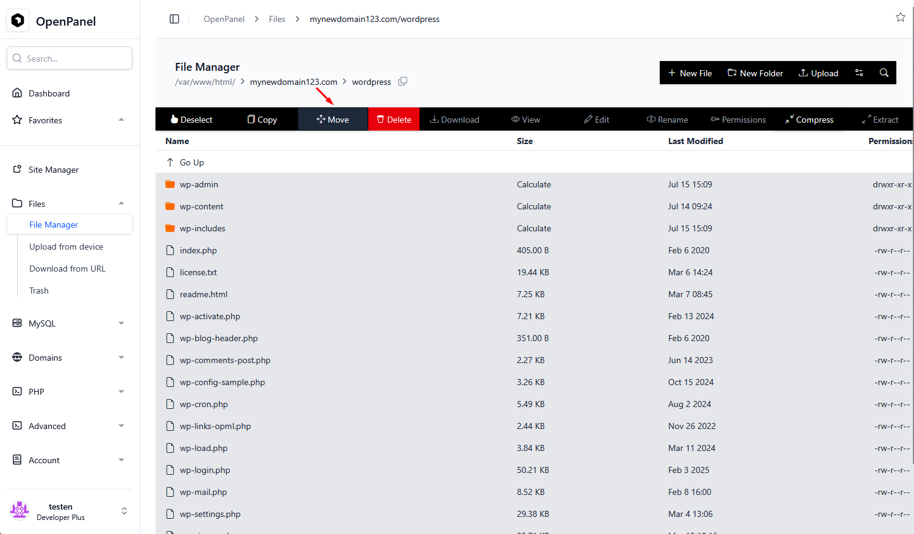Click the New File button
Viewport: 914px width, 534px height.
690,73
